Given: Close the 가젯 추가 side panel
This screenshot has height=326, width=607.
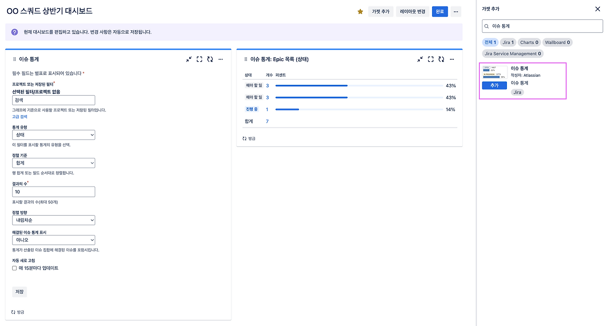Looking at the screenshot, I should [x=598, y=9].
